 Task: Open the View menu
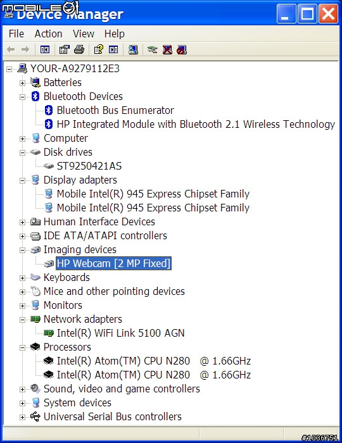coord(84,34)
